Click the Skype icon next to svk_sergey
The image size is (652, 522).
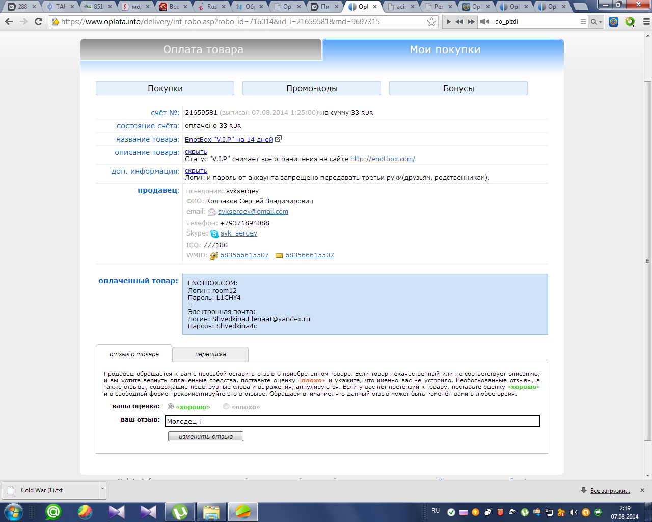214,233
